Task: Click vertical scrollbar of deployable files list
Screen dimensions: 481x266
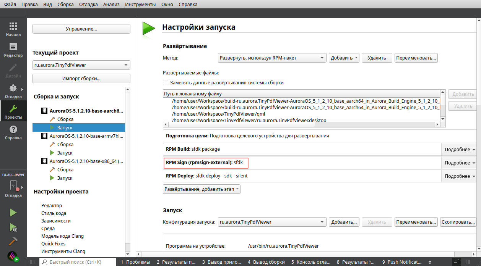Action: pyautogui.click(x=443, y=105)
